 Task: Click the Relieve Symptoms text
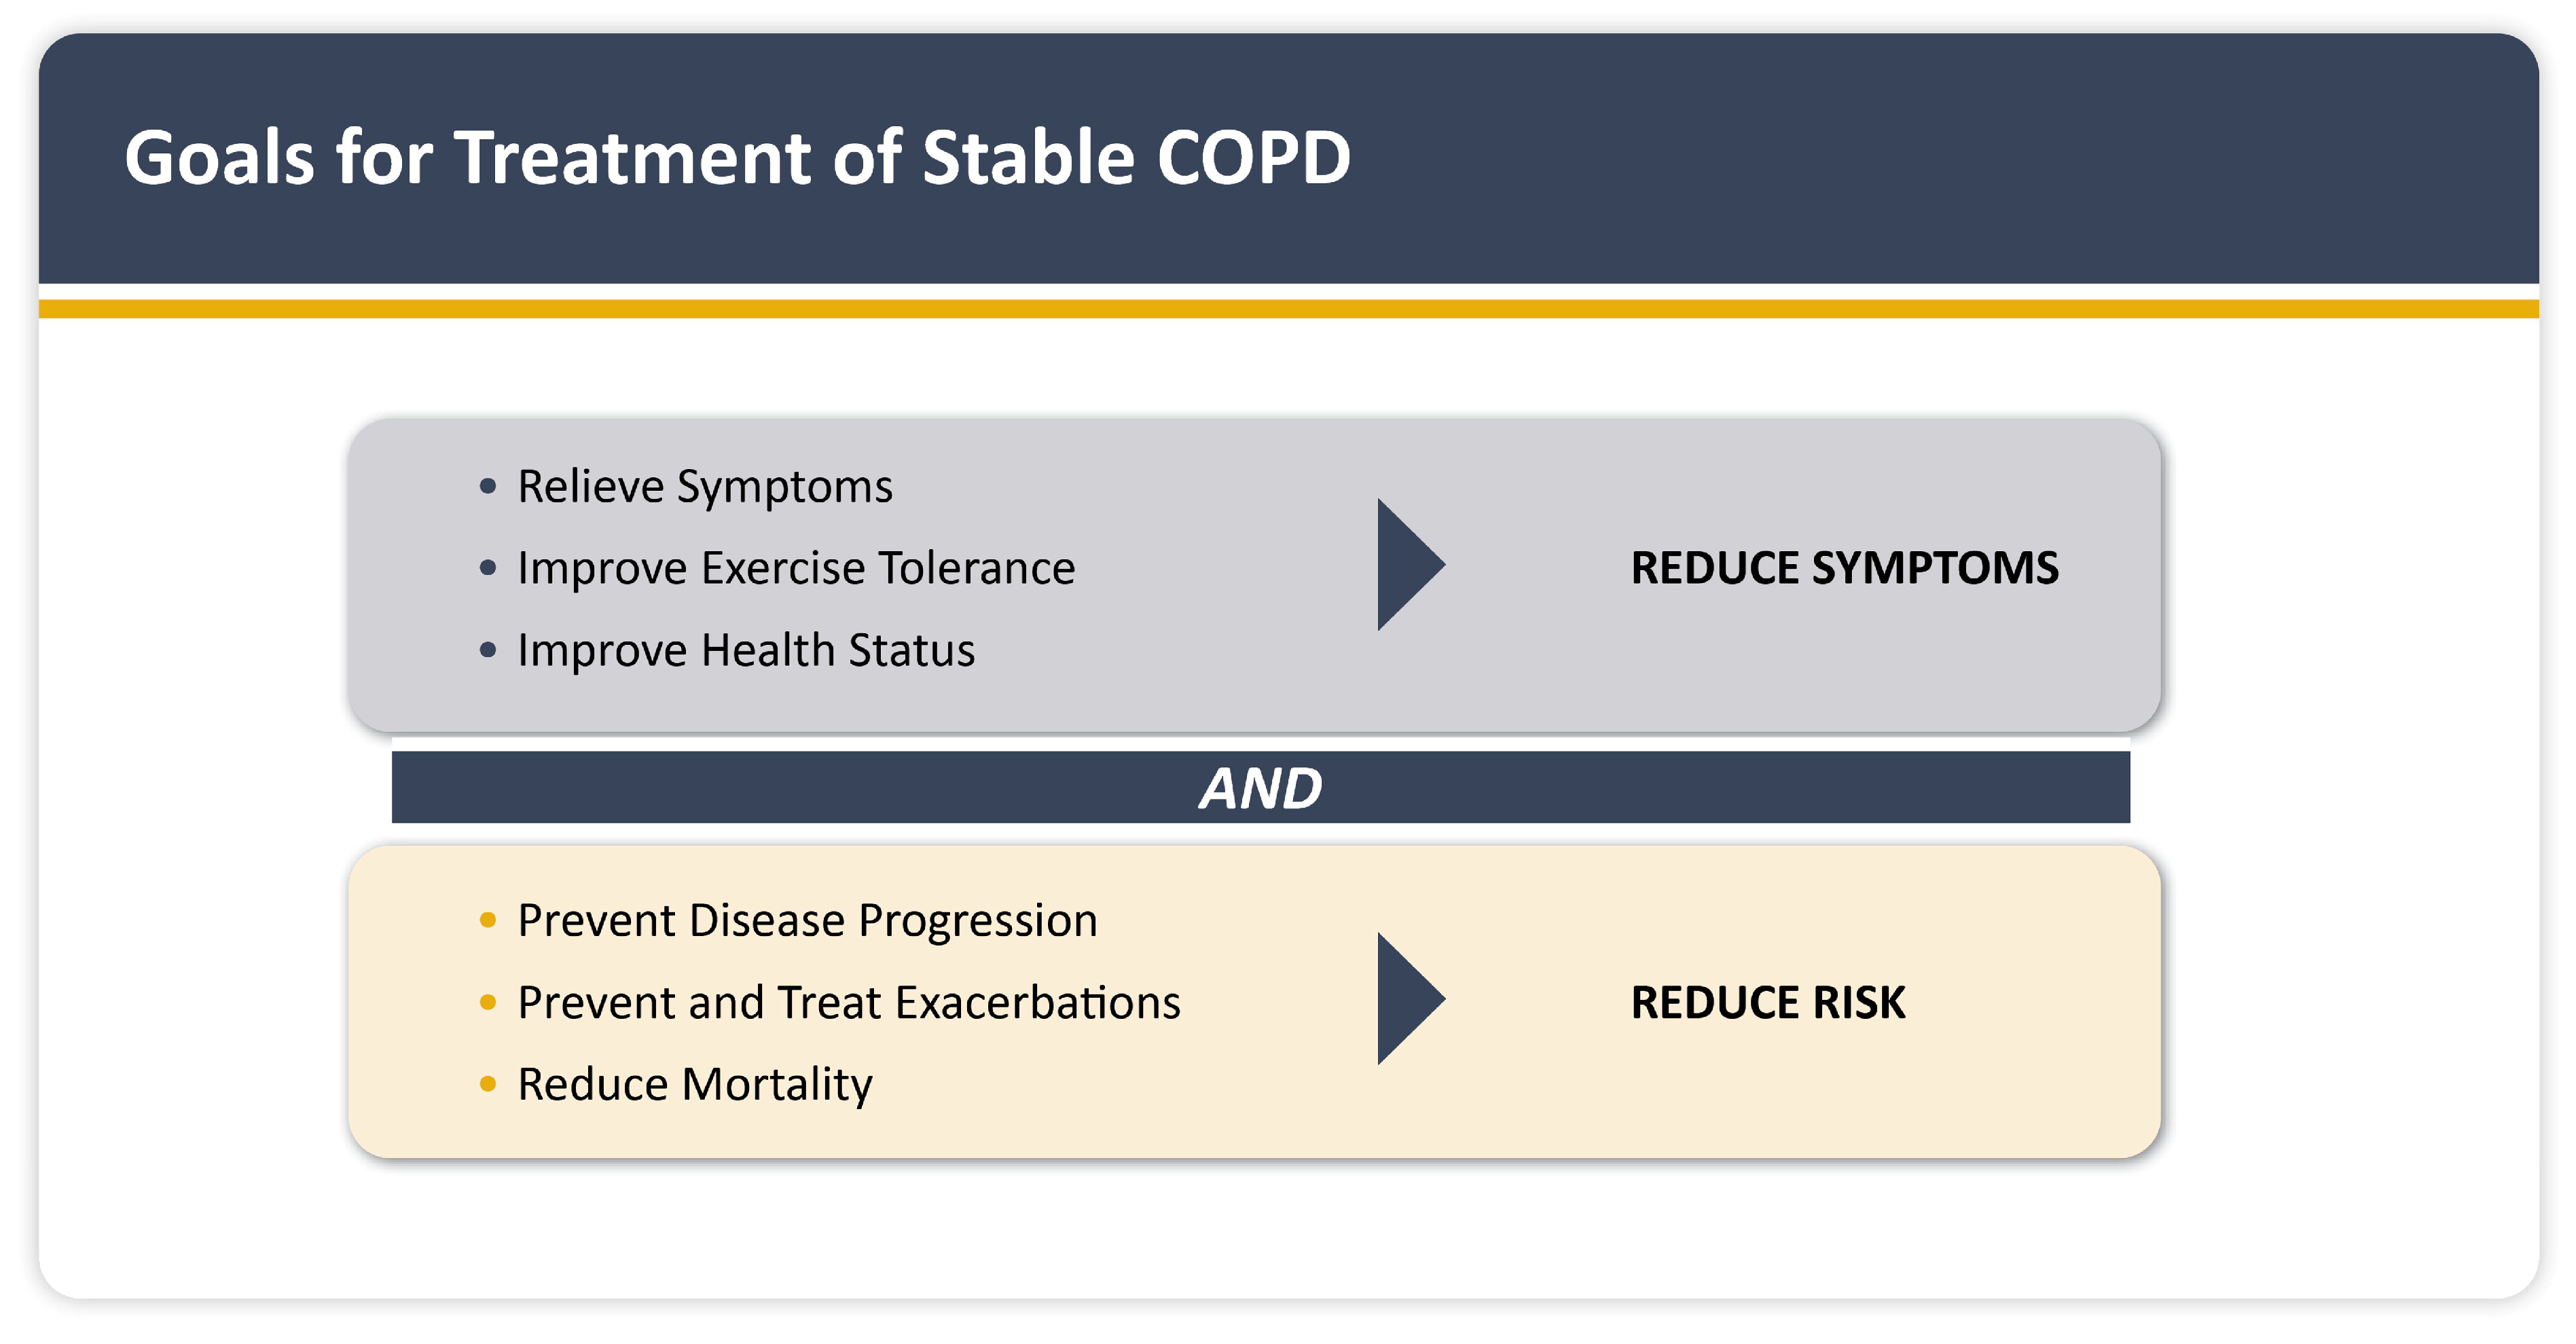704,487
